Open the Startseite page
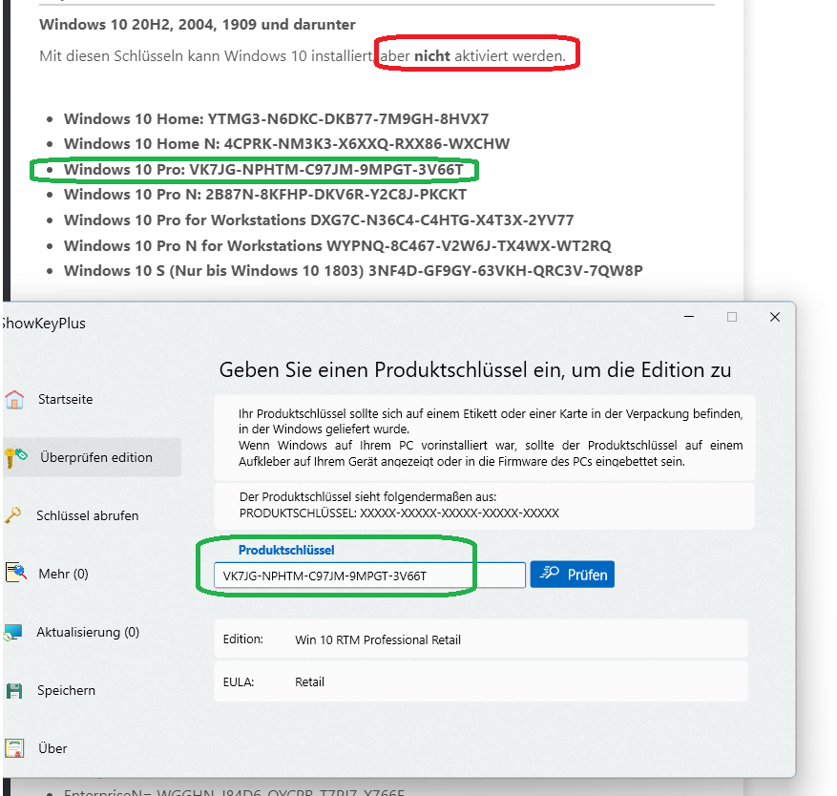 tap(65, 399)
